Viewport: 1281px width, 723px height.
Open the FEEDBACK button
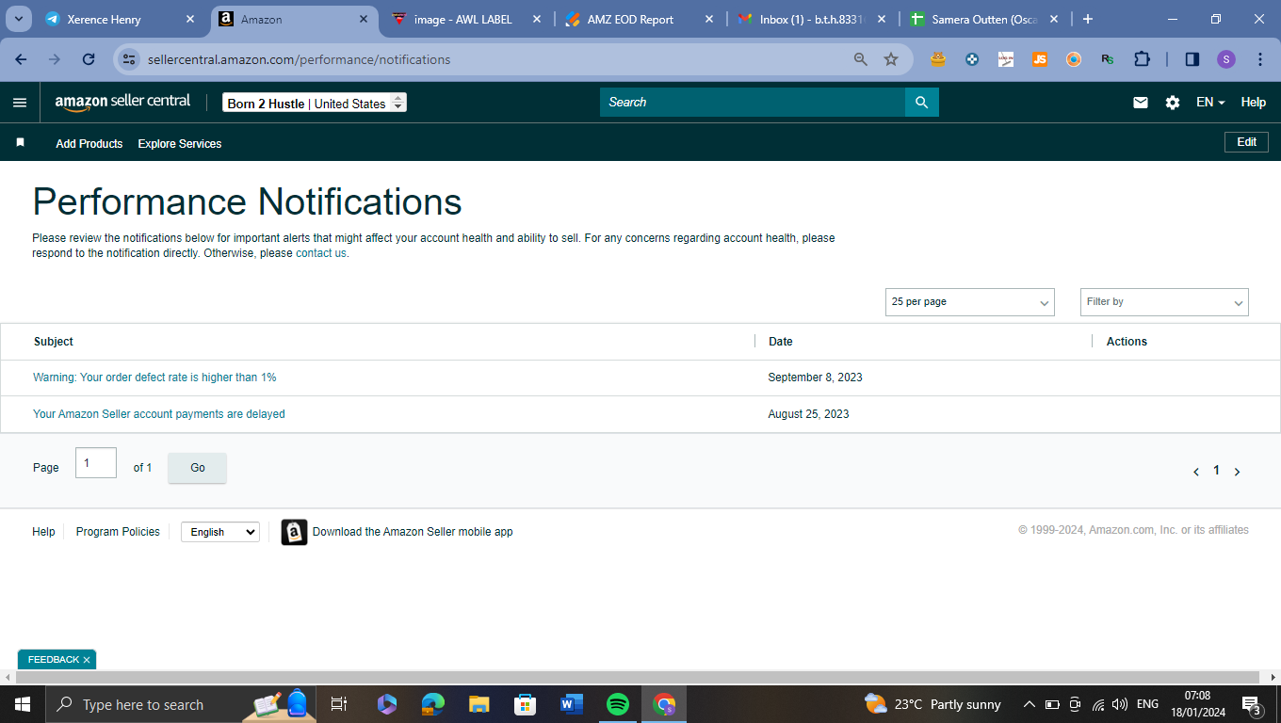[x=54, y=660]
